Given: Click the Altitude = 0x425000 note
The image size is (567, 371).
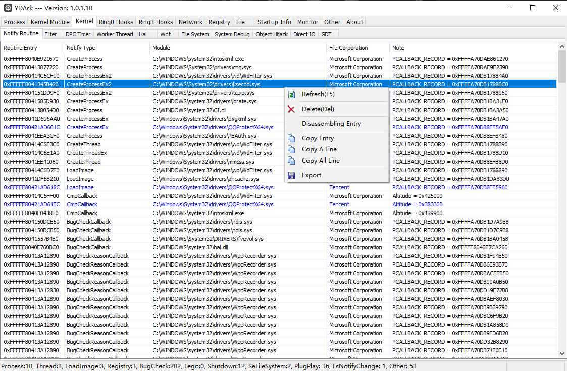Looking at the screenshot, I should click(417, 196).
